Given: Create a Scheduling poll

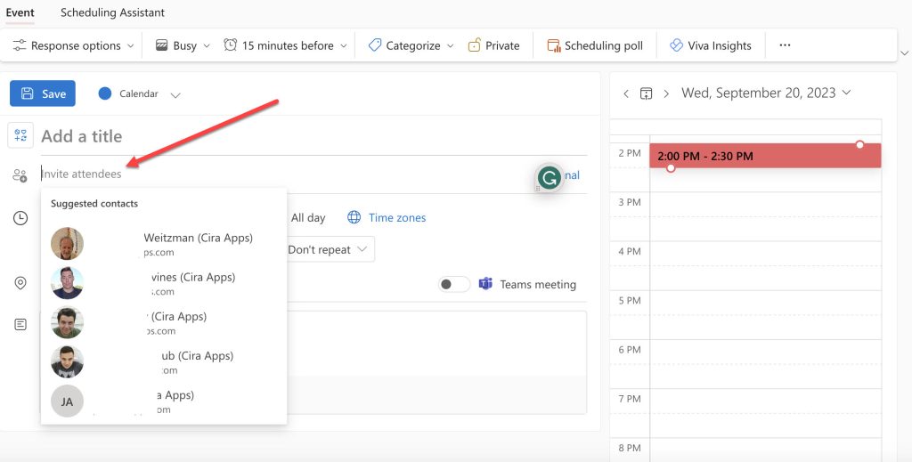Looking at the screenshot, I should pos(594,45).
